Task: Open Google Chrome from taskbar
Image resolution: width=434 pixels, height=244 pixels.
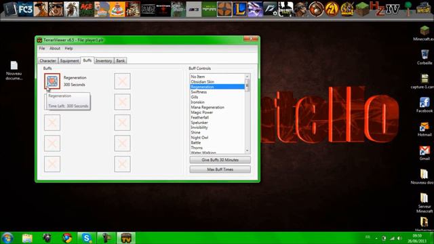Action: (x=66, y=238)
